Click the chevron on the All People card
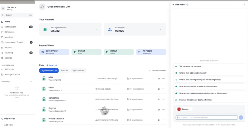Viewport: 248px width, 128px height. tap(161, 29)
